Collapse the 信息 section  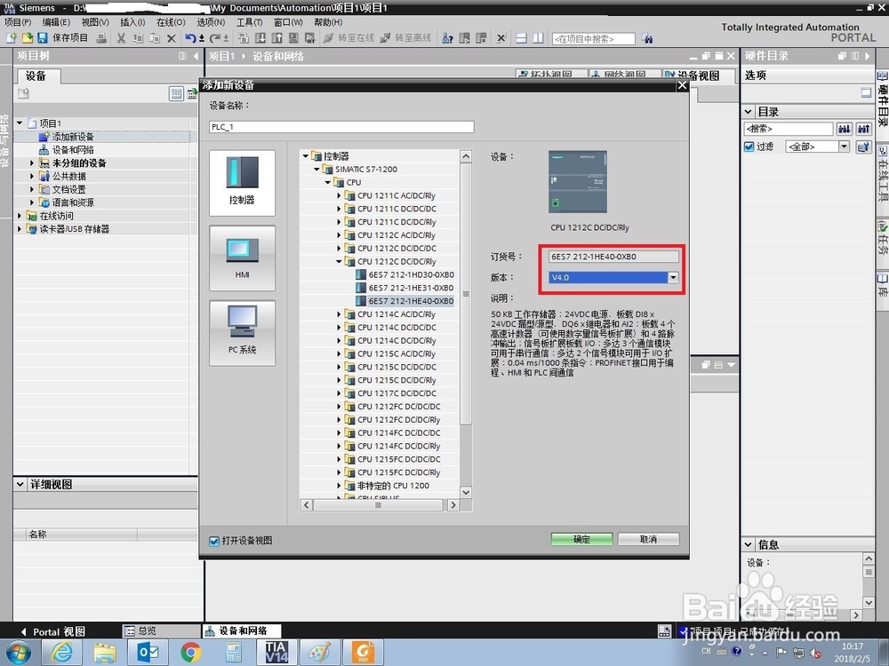[x=749, y=544]
